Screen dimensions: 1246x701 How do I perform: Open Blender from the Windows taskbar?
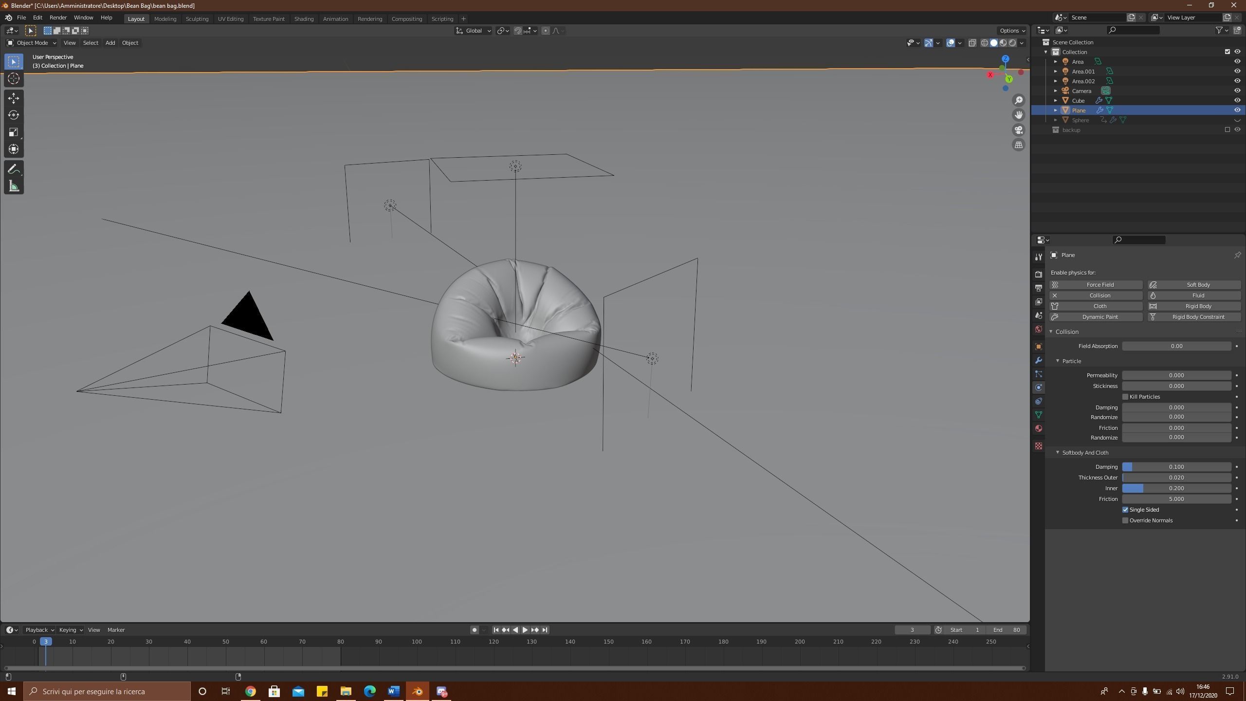click(x=417, y=691)
